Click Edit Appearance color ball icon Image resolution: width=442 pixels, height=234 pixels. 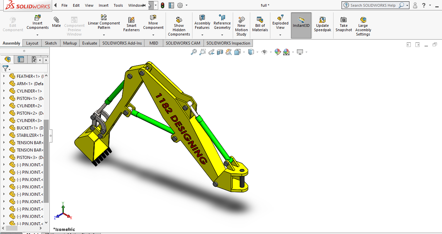point(277,52)
